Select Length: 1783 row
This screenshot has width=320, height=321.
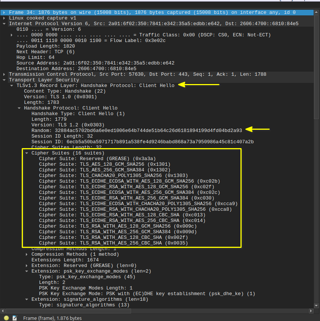[x=41, y=103]
